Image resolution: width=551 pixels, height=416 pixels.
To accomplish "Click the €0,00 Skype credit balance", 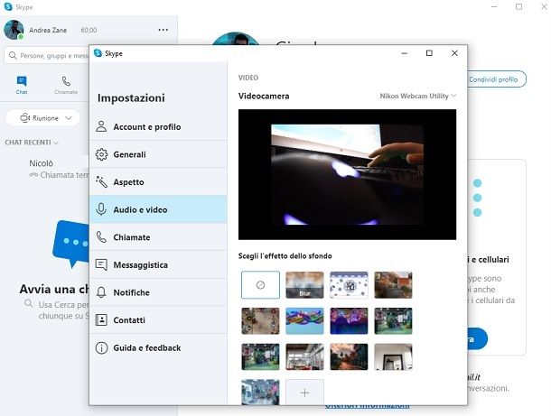I will coord(89,30).
